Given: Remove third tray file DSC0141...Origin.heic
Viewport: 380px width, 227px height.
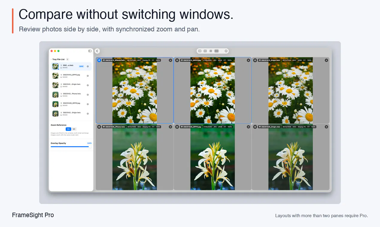Looking at the screenshot, I should pyautogui.click(x=88, y=85).
